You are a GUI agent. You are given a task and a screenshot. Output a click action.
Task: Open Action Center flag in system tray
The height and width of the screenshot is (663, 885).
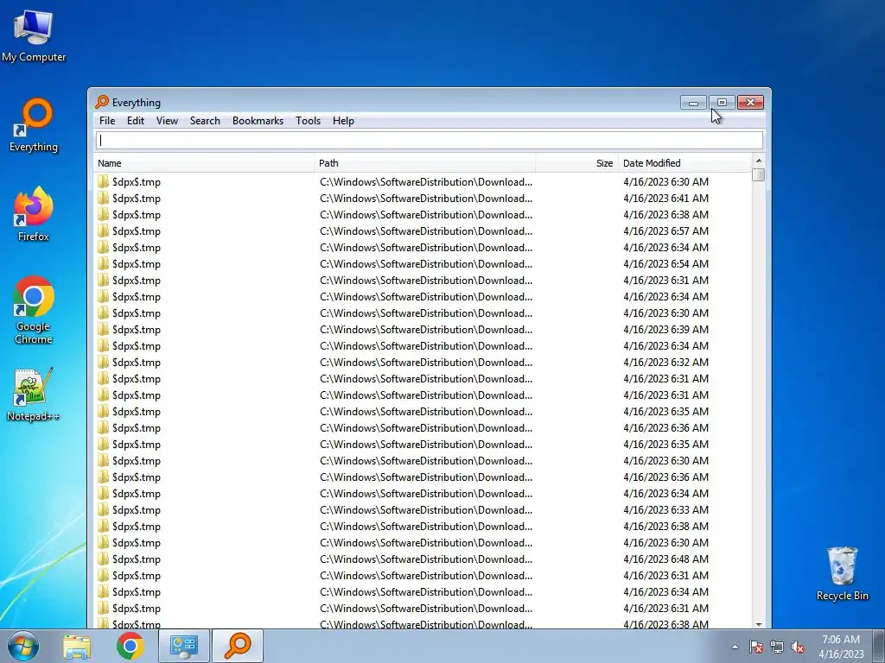756,647
